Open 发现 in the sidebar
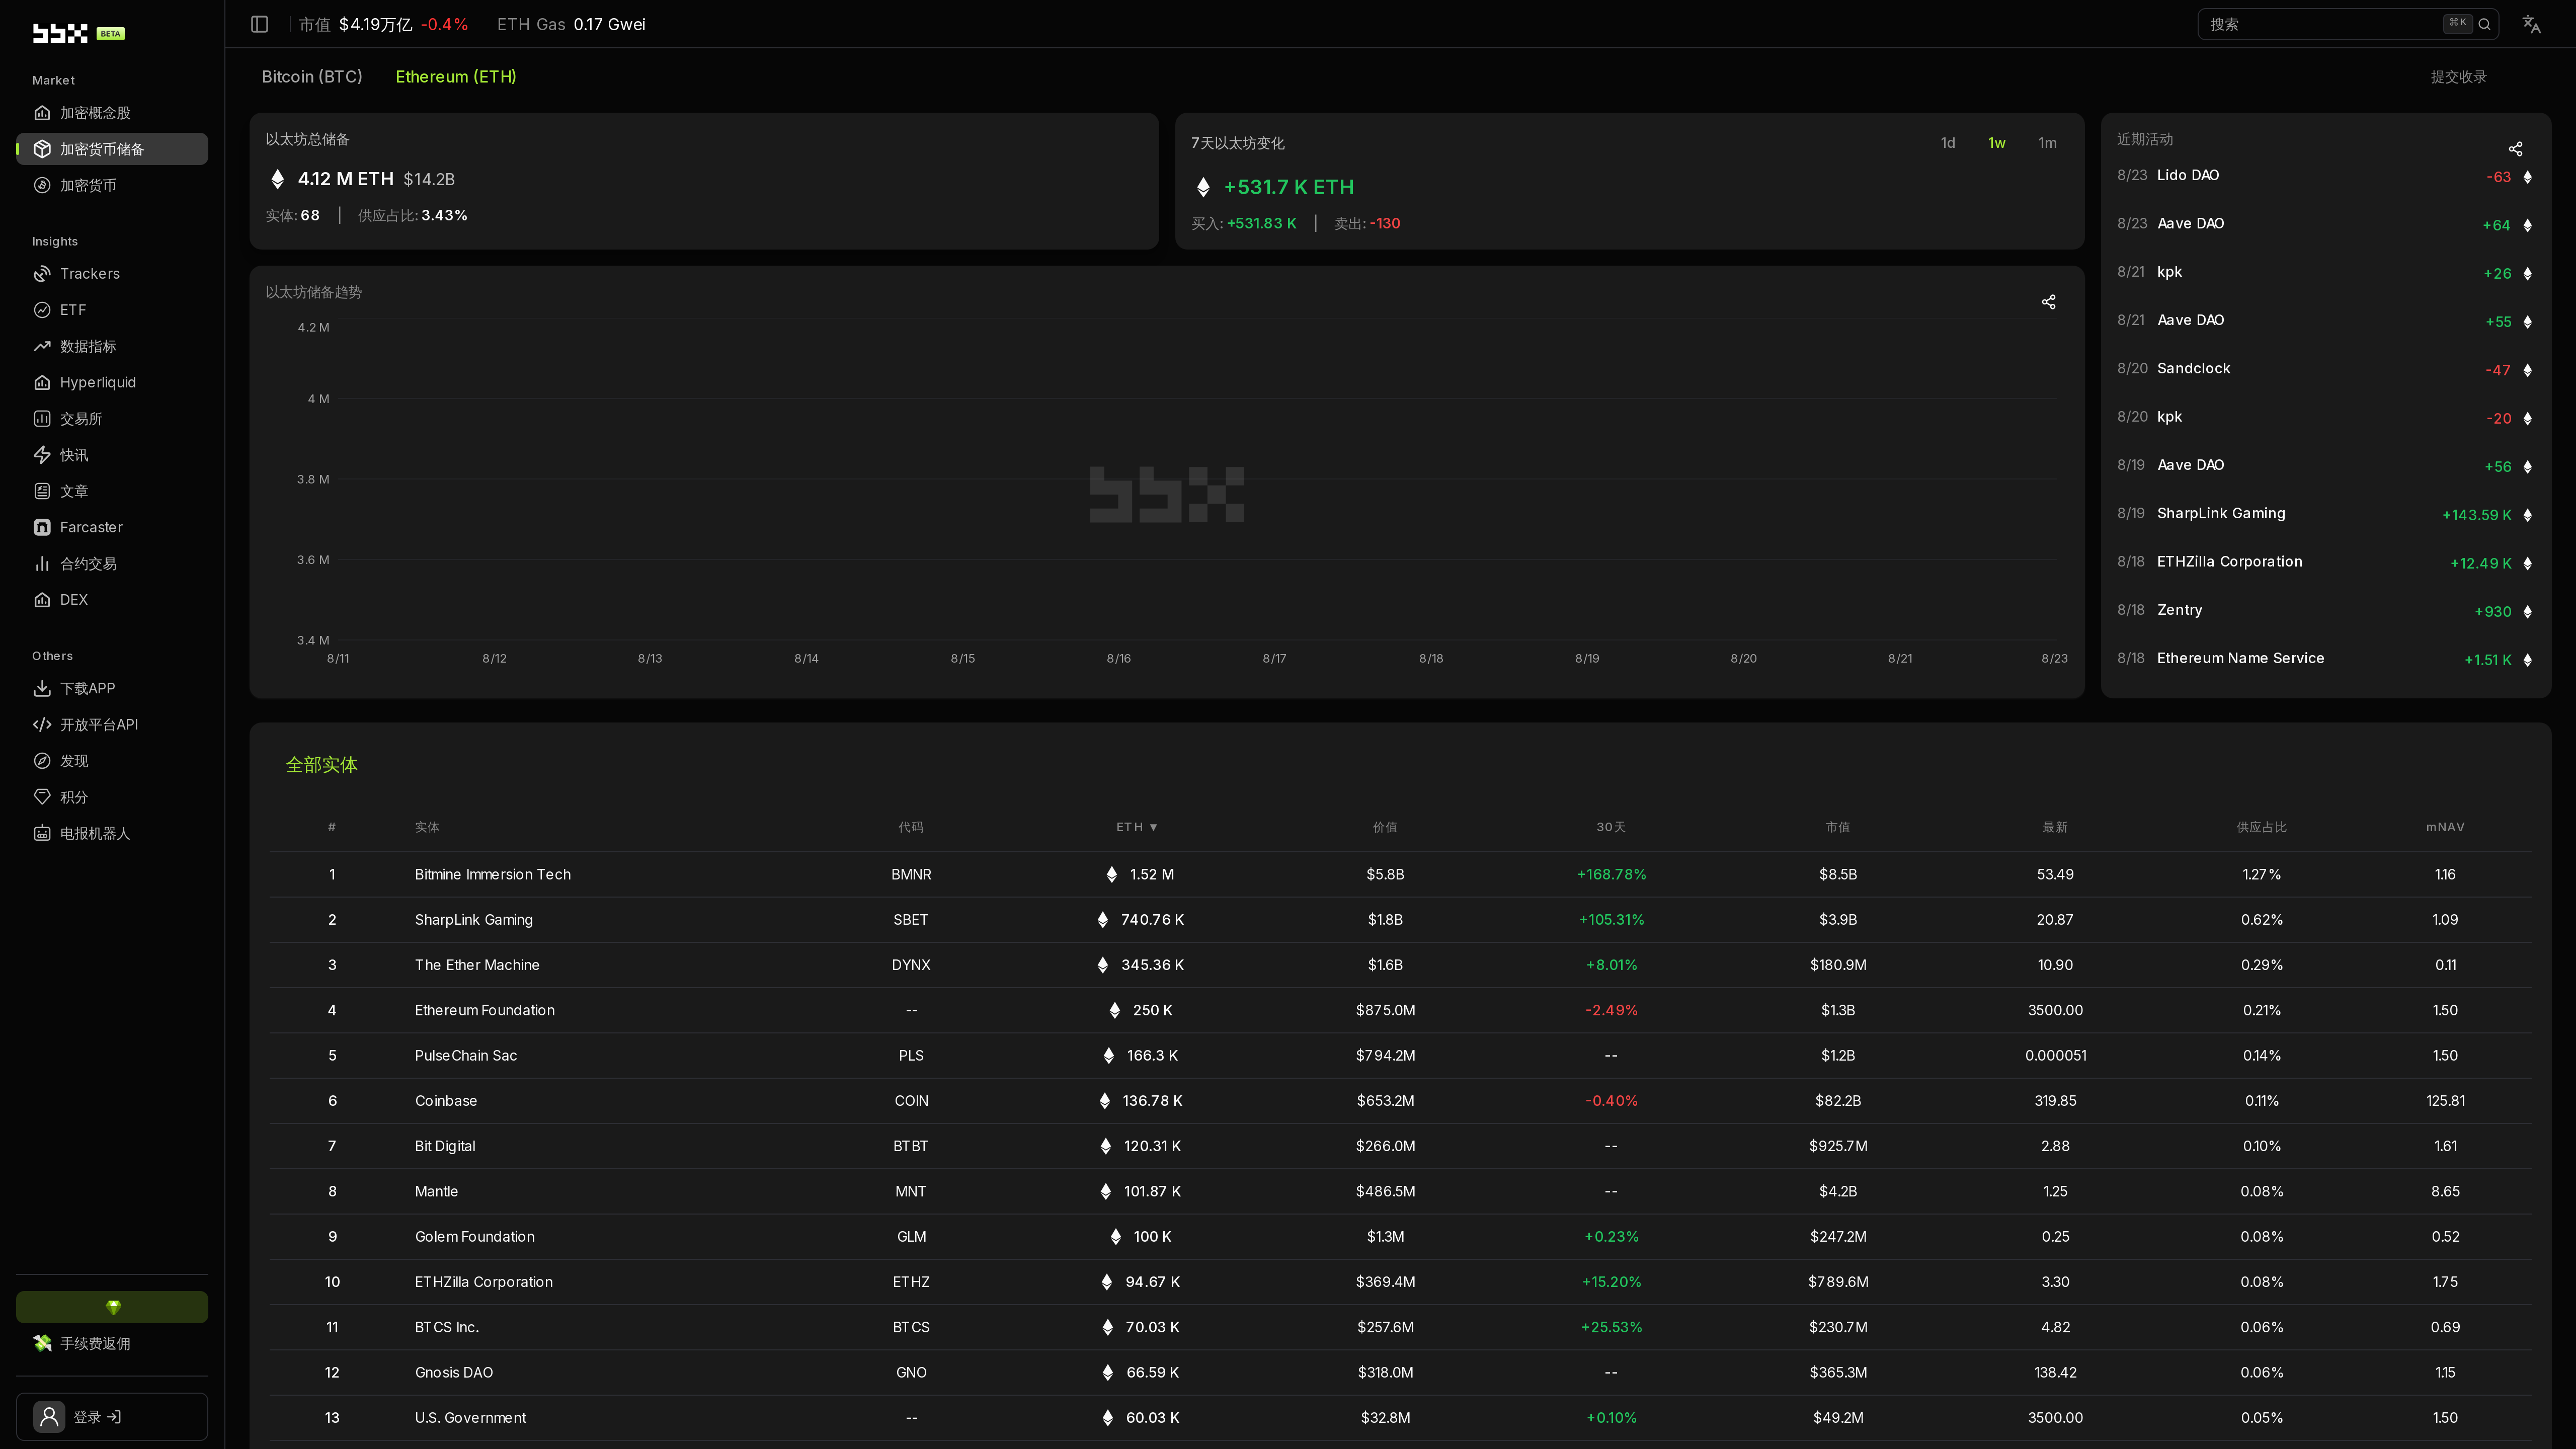This screenshot has width=2576, height=1449. coord(112,761)
